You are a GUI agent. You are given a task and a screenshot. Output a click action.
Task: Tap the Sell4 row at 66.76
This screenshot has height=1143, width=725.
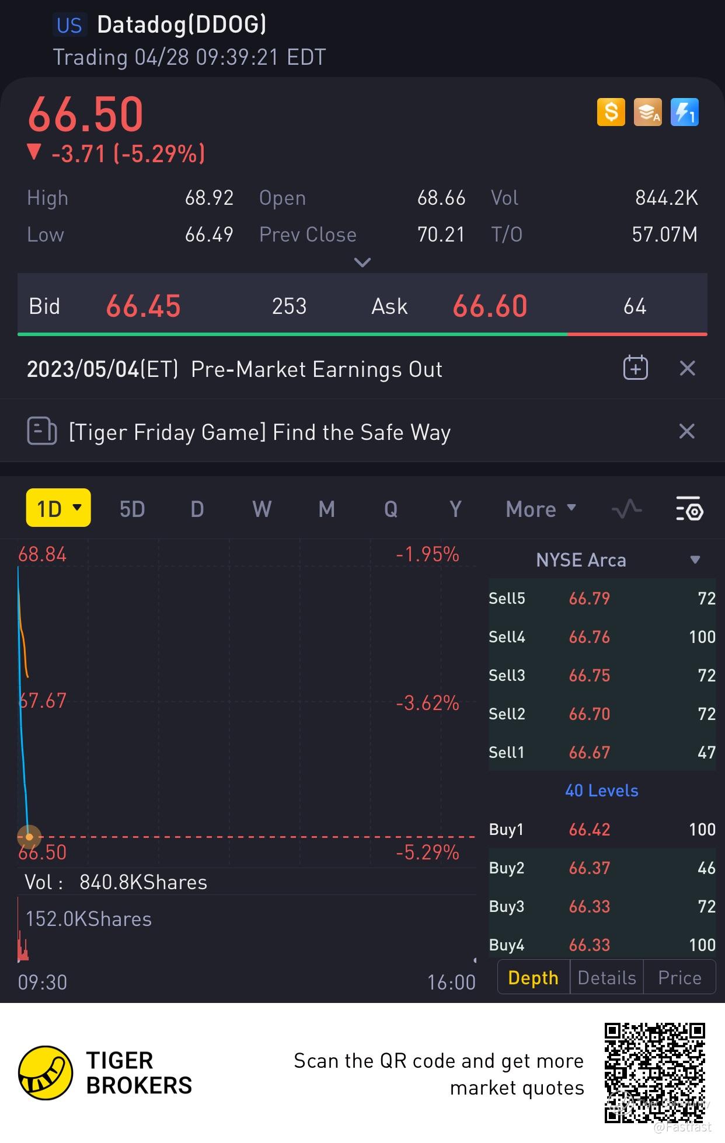click(602, 637)
